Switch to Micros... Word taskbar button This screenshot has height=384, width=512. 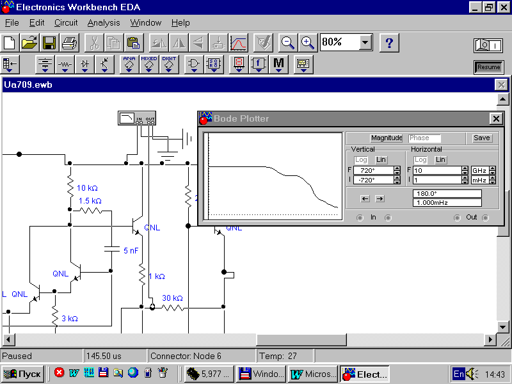click(313, 374)
